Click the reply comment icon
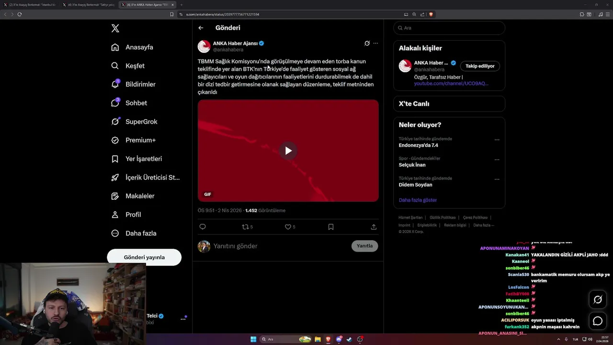Viewport: 613px width, 345px height. (x=203, y=227)
